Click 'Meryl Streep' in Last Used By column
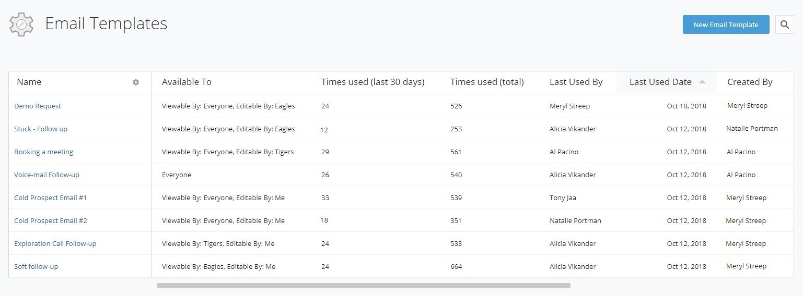The image size is (803, 296). point(569,106)
